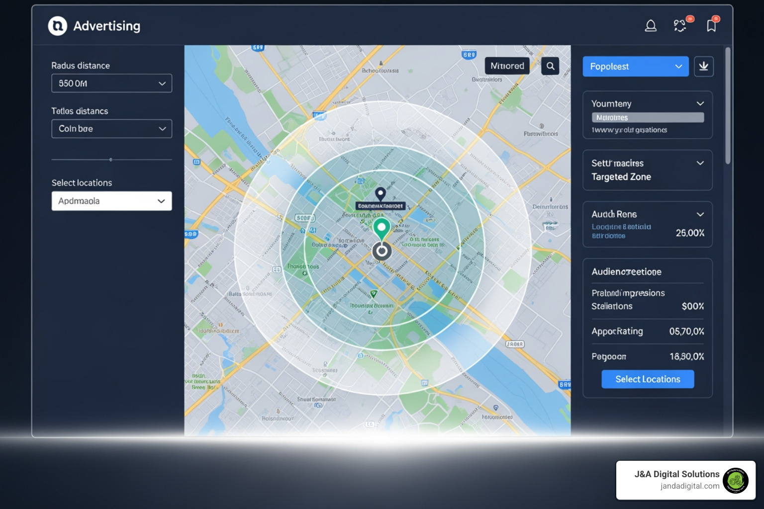Click the AppocRating row label

[617, 331]
